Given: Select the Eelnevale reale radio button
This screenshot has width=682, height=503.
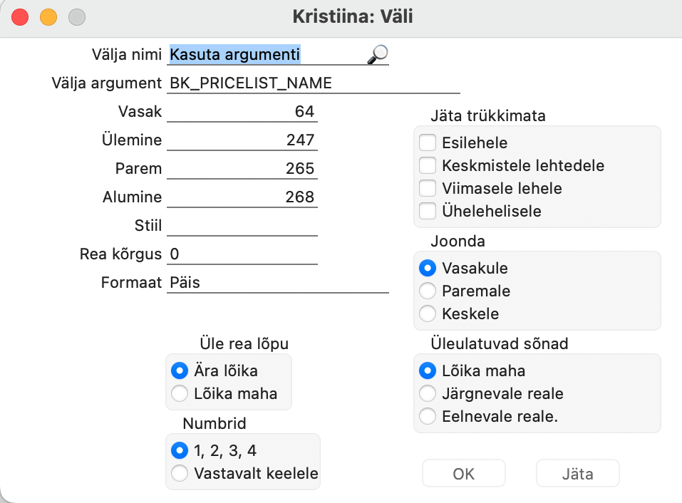Looking at the screenshot, I should point(428,416).
